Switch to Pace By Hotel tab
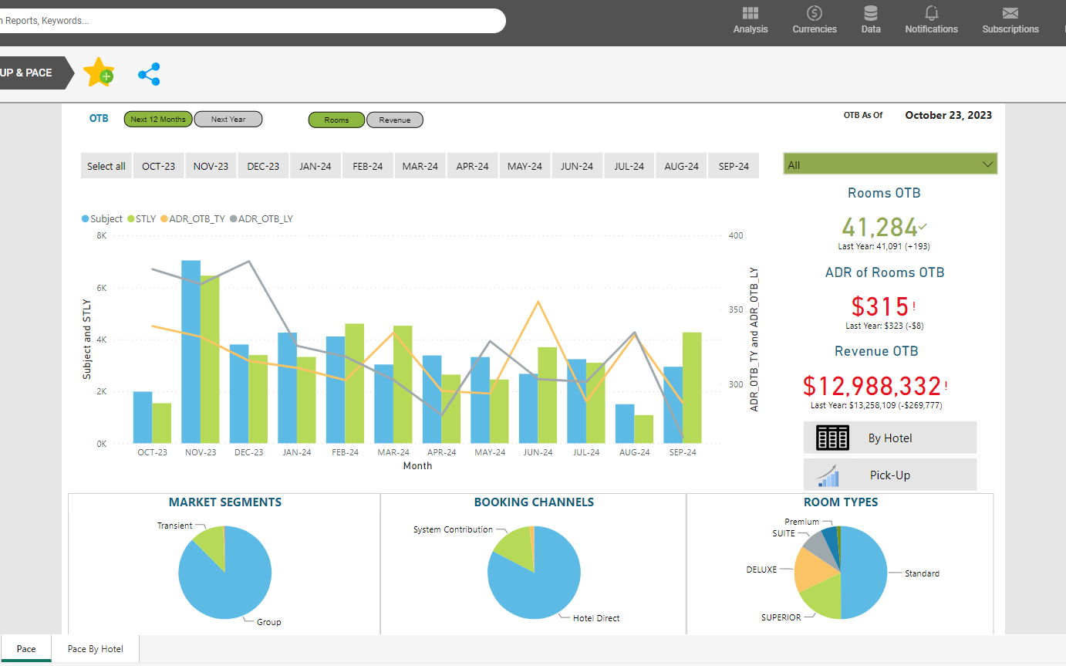The width and height of the screenshot is (1066, 666). 96,649
